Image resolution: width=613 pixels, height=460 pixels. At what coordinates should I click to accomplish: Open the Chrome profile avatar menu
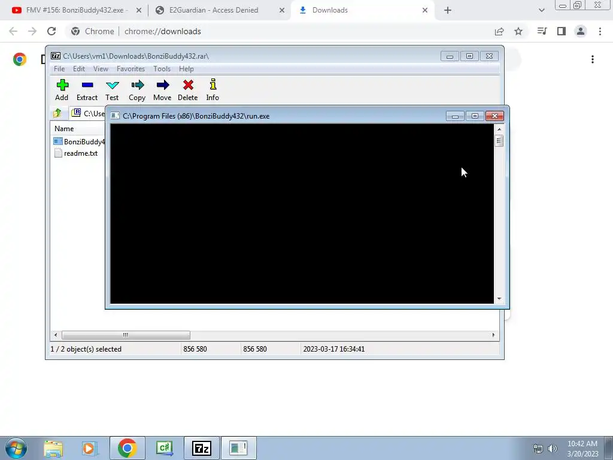(x=581, y=31)
